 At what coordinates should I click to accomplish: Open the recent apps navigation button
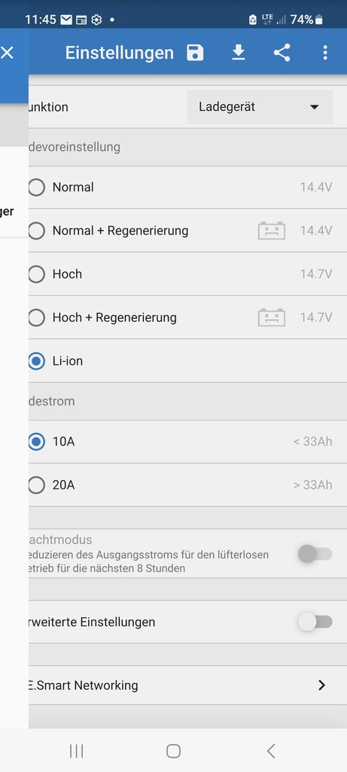[x=76, y=751]
